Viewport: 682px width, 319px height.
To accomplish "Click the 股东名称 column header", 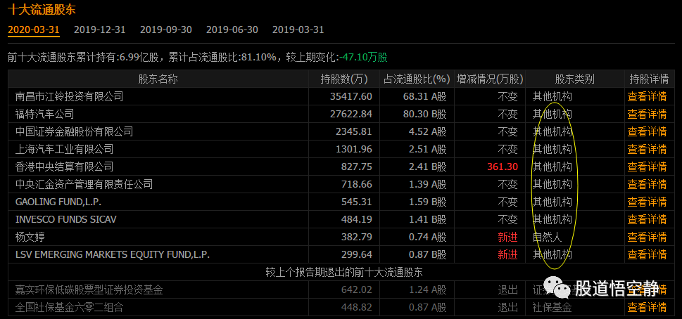I will [x=158, y=79].
